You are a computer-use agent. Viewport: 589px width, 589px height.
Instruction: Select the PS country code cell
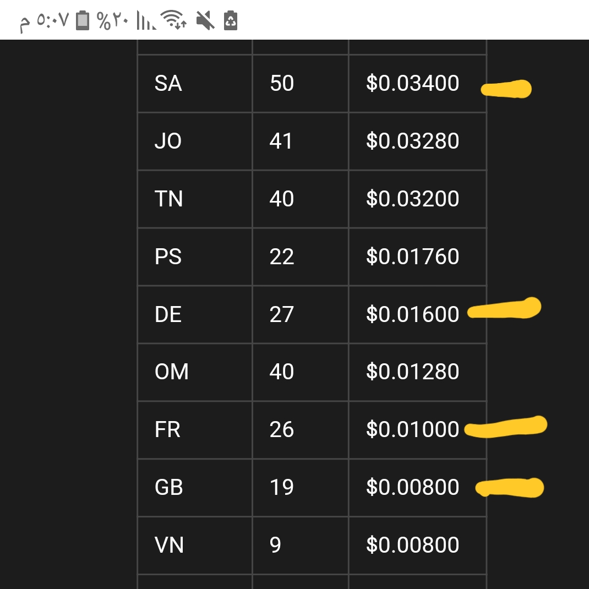[x=168, y=257]
